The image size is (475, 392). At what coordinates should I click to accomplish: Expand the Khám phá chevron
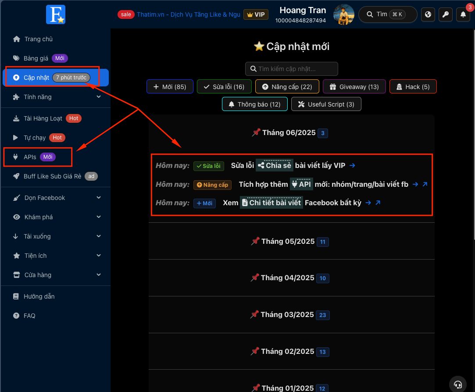point(98,217)
